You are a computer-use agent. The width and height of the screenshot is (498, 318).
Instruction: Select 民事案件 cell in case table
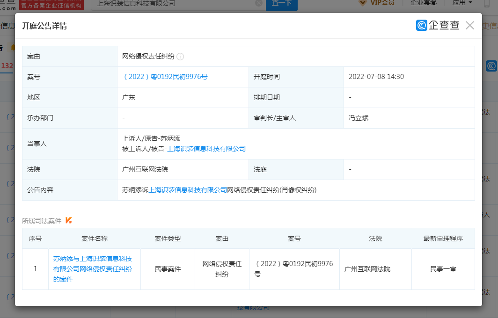[168, 269]
